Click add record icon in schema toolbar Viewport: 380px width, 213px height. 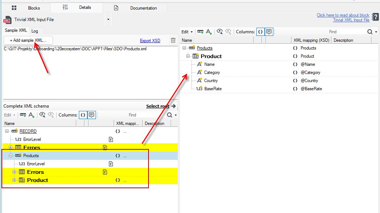[x=23, y=115]
